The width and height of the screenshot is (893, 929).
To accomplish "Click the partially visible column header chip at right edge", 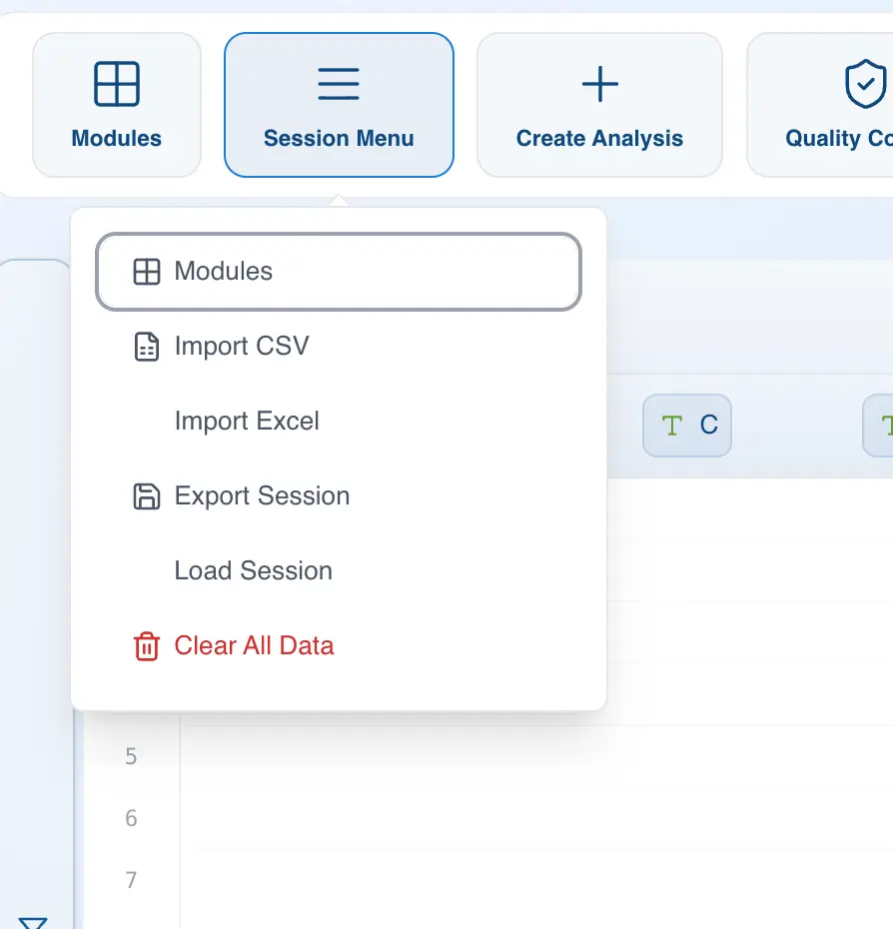I will [x=880, y=426].
